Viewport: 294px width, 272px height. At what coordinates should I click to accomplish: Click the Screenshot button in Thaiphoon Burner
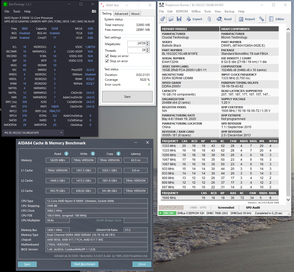pyautogui.click(x=226, y=208)
